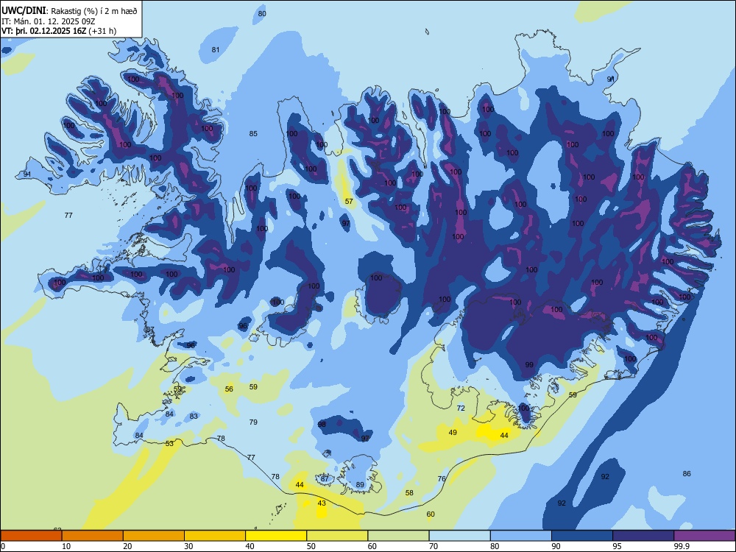Click the dark orange 0–10 legend swatch
This screenshot has height=552, width=736.
point(31,536)
